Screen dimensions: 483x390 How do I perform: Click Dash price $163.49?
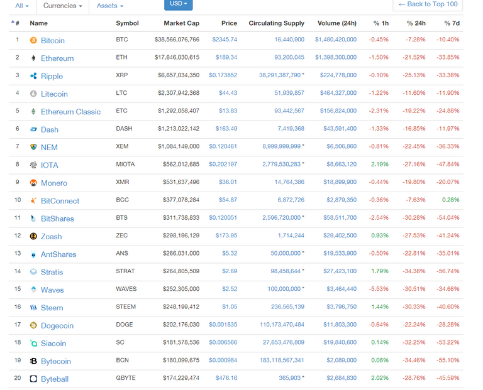226,129
